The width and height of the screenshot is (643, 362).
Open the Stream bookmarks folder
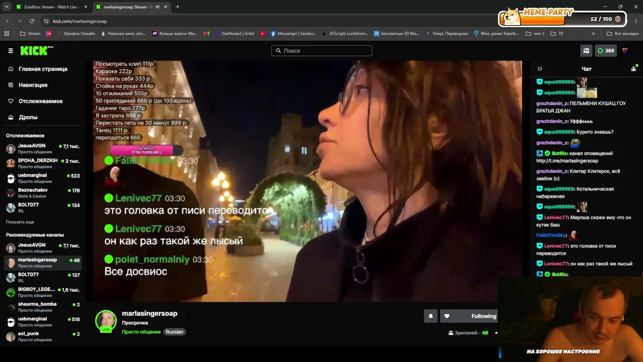click(x=30, y=34)
